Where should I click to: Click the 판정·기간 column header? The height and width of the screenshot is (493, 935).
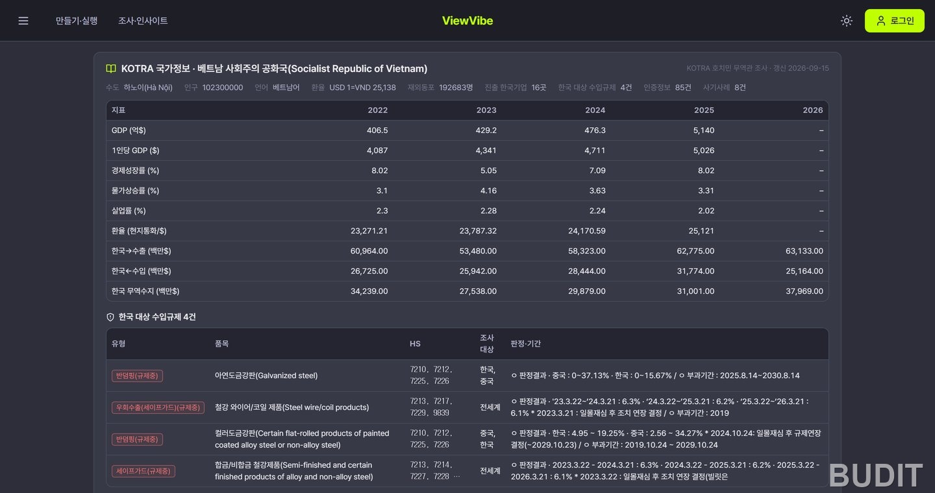point(526,344)
